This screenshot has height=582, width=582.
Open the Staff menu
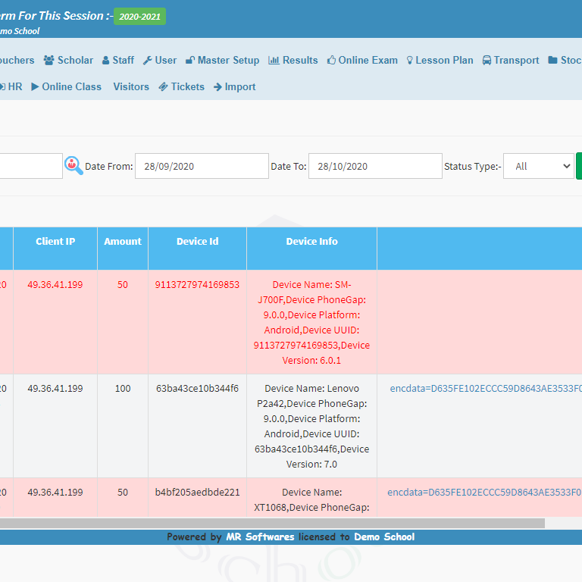(118, 61)
